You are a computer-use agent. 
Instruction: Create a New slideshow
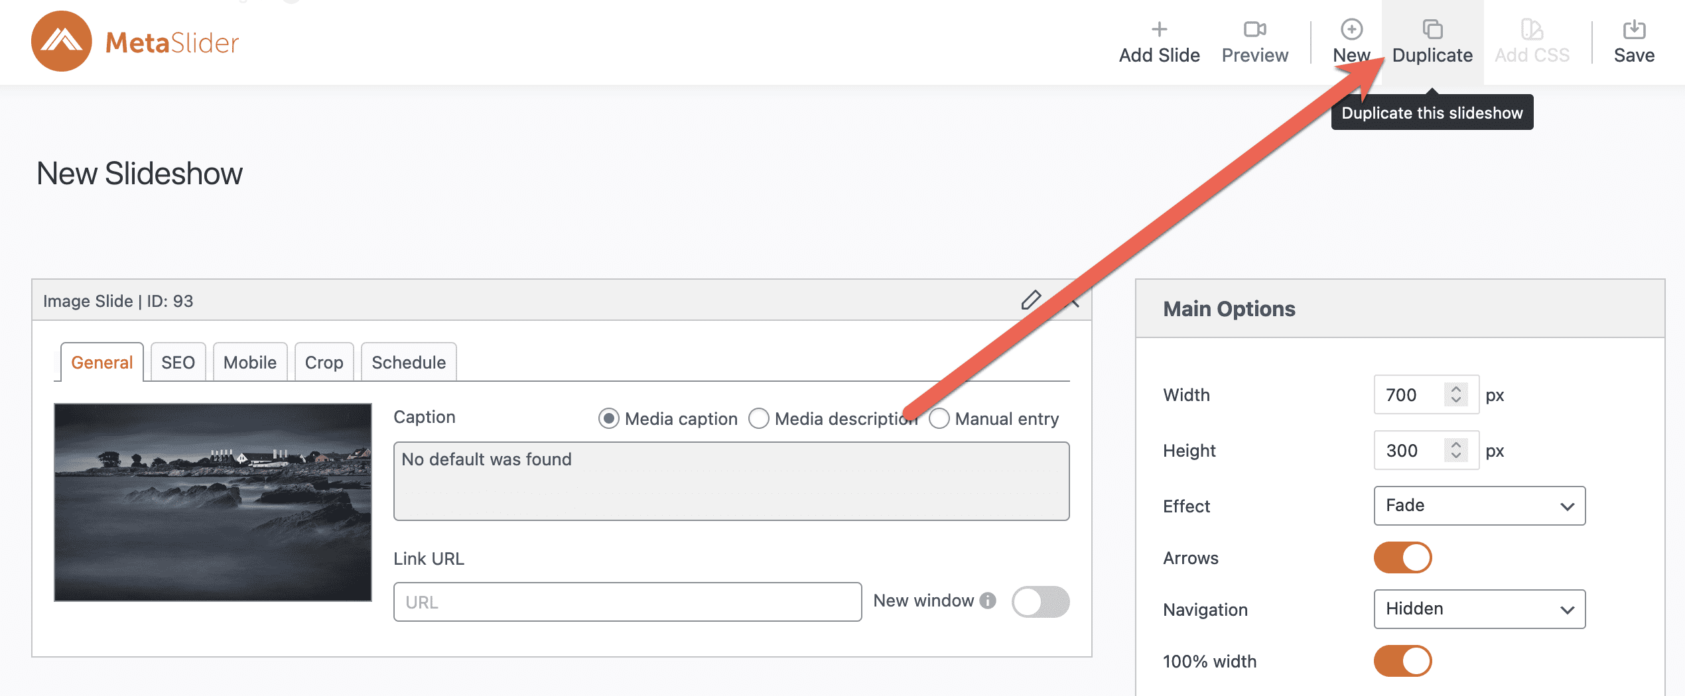point(1351,41)
